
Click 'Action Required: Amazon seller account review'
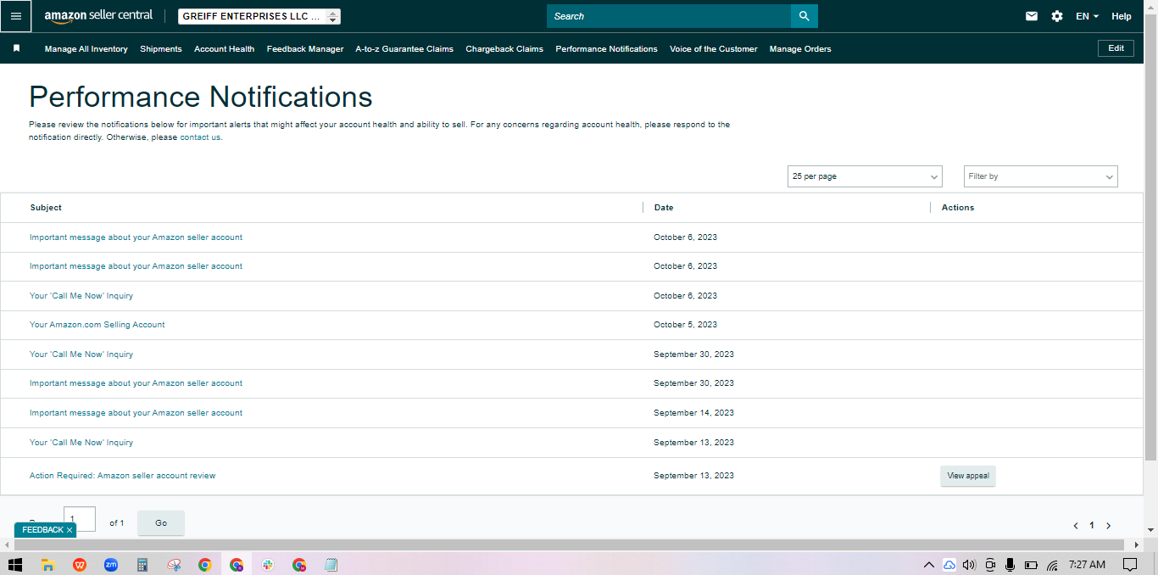123,476
